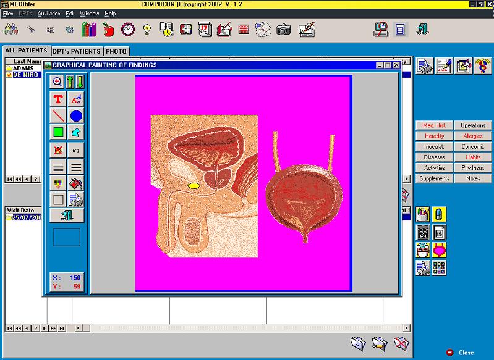Click the current color preview box
The image size is (494, 360).
pyautogui.click(x=67, y=237)
